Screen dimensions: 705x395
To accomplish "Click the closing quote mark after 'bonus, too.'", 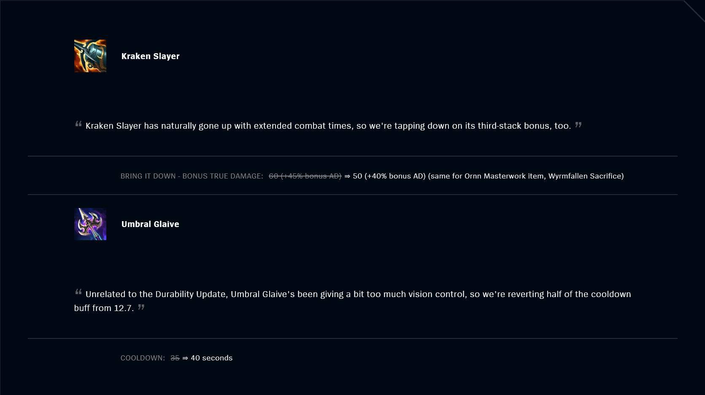I will (x=578, y=125).
